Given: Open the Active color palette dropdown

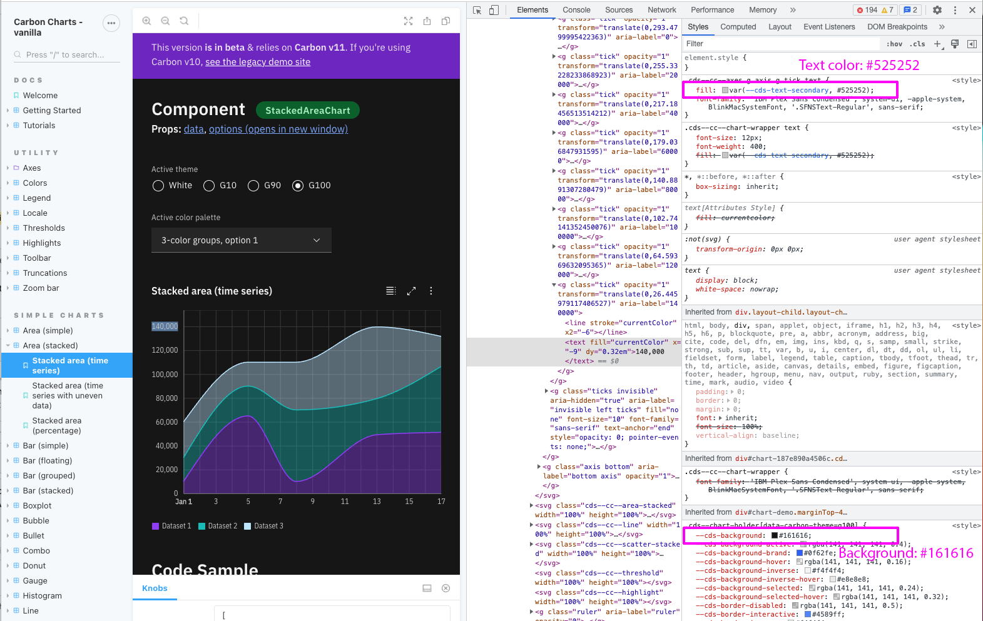Looking at the screenshot, I should click(x=242, y=240).
